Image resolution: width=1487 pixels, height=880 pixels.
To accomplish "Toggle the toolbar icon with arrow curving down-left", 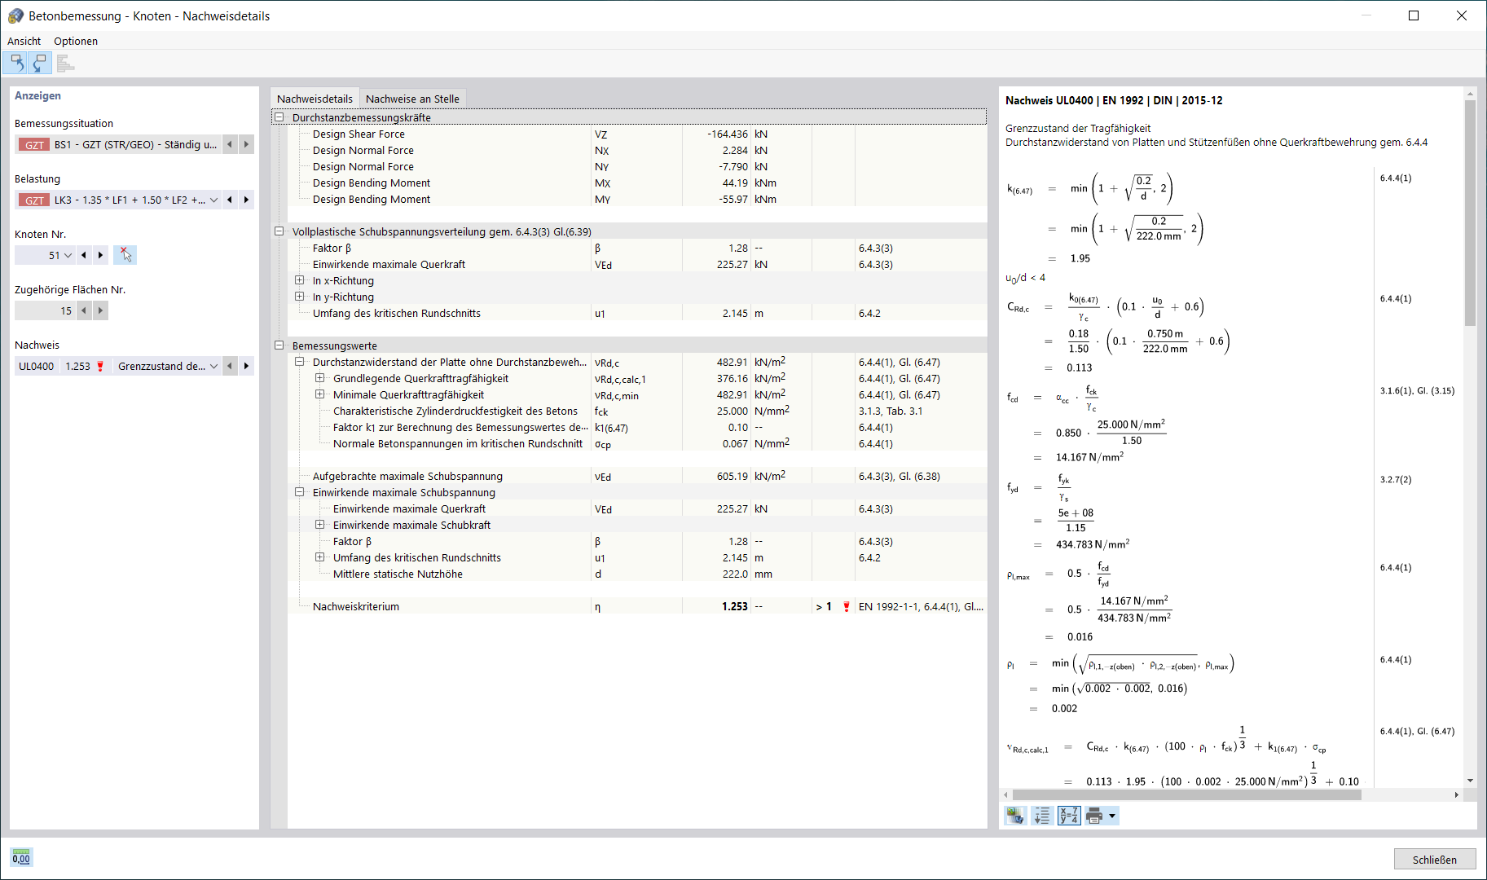I will (x=40, y=63).
